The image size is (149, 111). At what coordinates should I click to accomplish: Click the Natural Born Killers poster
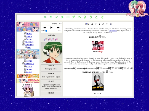pos(98,82)
